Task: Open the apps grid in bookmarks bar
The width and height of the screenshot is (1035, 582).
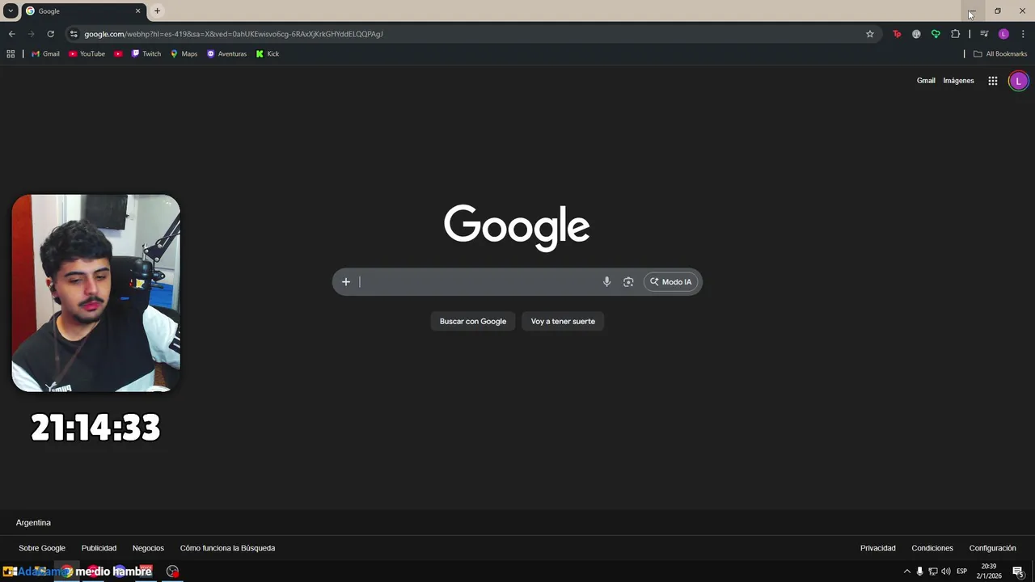Action: (x=11, y=54)
